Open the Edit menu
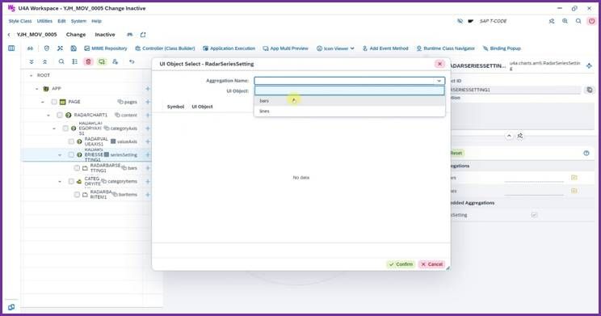This screenshot has height=316, width=601. click(61, 21)
